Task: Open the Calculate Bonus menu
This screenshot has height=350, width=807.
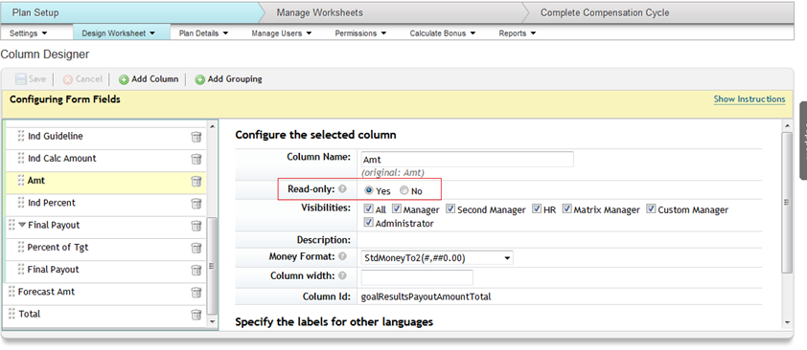Action: (443, 33)
